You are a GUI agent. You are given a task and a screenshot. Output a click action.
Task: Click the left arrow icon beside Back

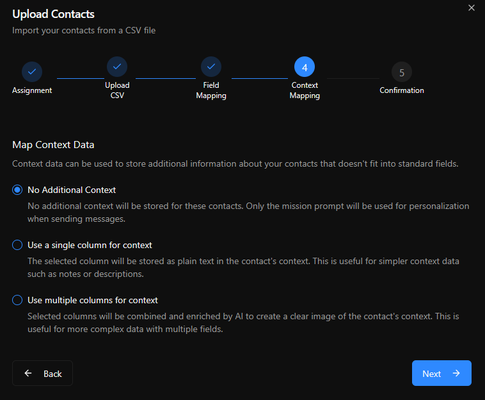[28, 373]
